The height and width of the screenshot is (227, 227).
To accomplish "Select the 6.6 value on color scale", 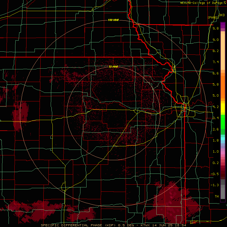I will tap(216, 73).
